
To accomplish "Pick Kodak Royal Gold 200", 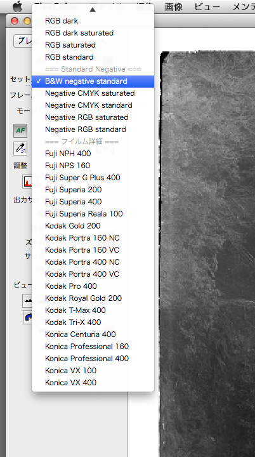I will coord(93,298).
